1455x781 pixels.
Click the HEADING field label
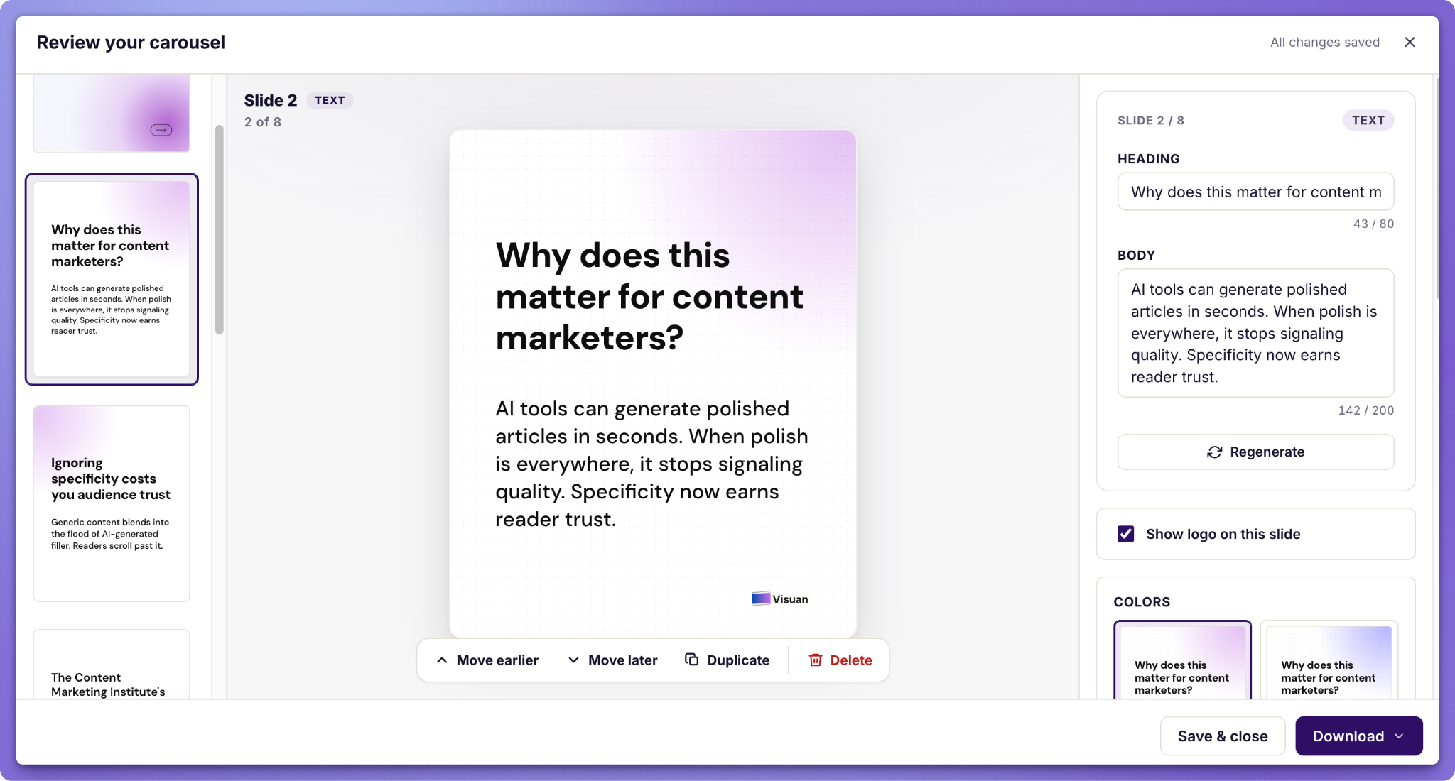pos(1148,159)
